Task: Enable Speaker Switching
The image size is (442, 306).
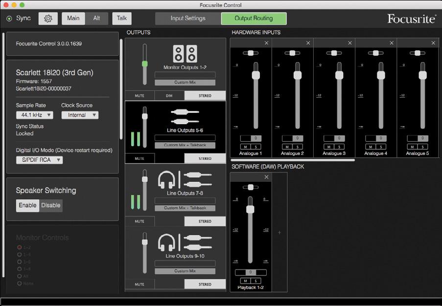Action: 27,205
